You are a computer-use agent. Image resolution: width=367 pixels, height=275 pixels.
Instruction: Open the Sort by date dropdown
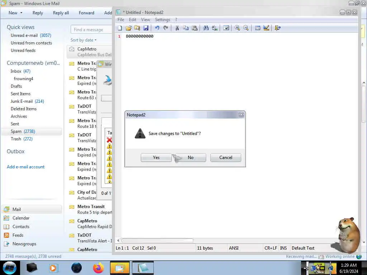pyautogui.click(x=84, y=40)
